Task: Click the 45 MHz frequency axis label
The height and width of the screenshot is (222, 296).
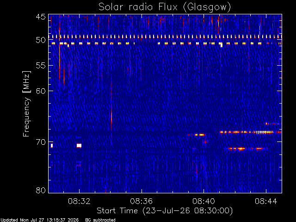Action: pyautogui.click(x=41, y=17)
